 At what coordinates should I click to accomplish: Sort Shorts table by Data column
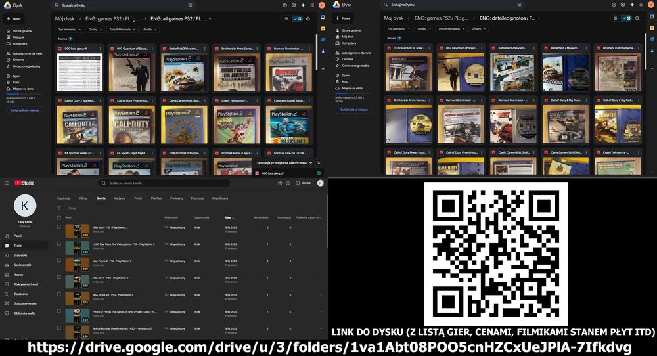coord(229,218)
